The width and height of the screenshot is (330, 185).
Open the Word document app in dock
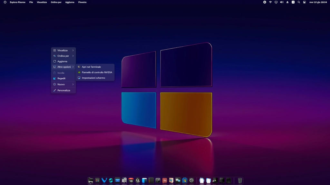click(171, 181)
